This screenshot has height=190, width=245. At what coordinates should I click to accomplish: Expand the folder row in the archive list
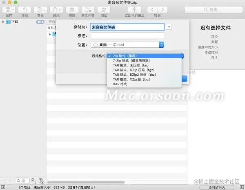[x=50, y=34]
